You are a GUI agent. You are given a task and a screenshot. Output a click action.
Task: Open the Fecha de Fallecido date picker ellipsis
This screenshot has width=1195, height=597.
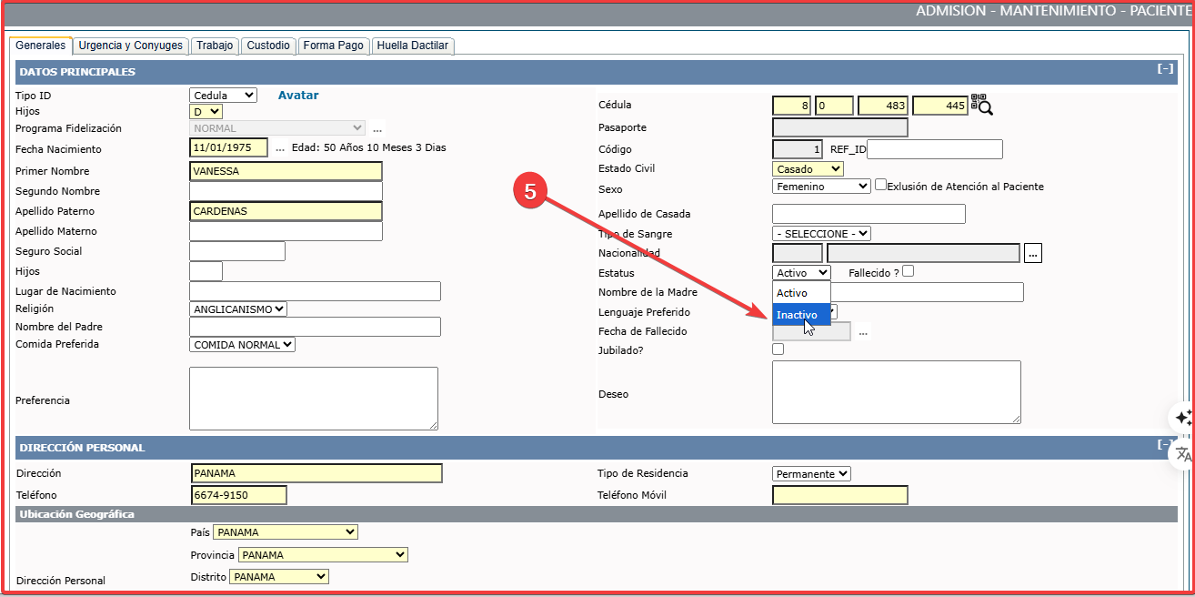click(x=863, y=332)
